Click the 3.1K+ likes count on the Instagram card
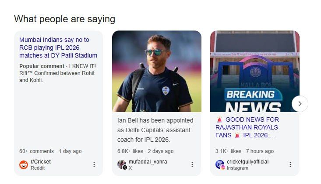 point(228,151)
